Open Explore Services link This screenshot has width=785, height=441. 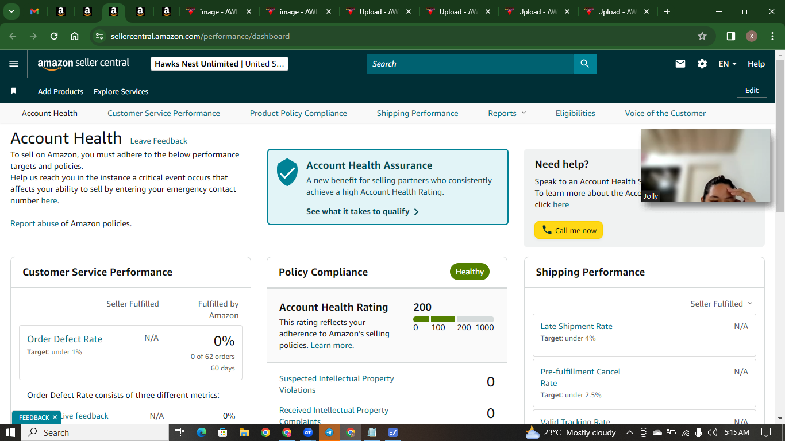(x=121, y=91)
